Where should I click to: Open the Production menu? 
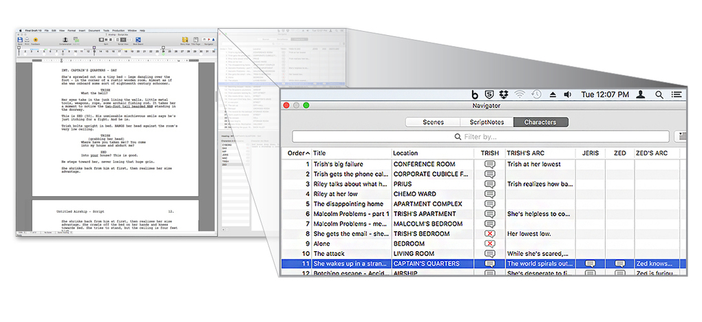(118, 30)
